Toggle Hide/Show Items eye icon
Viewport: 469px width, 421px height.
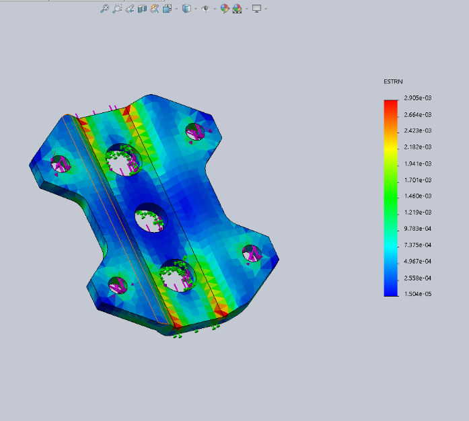(205, 9)
